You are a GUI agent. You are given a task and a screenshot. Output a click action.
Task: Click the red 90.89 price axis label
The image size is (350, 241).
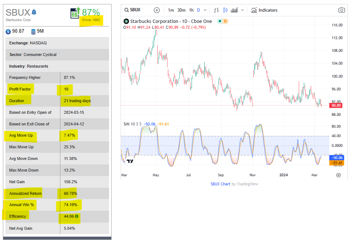point(336,105)
